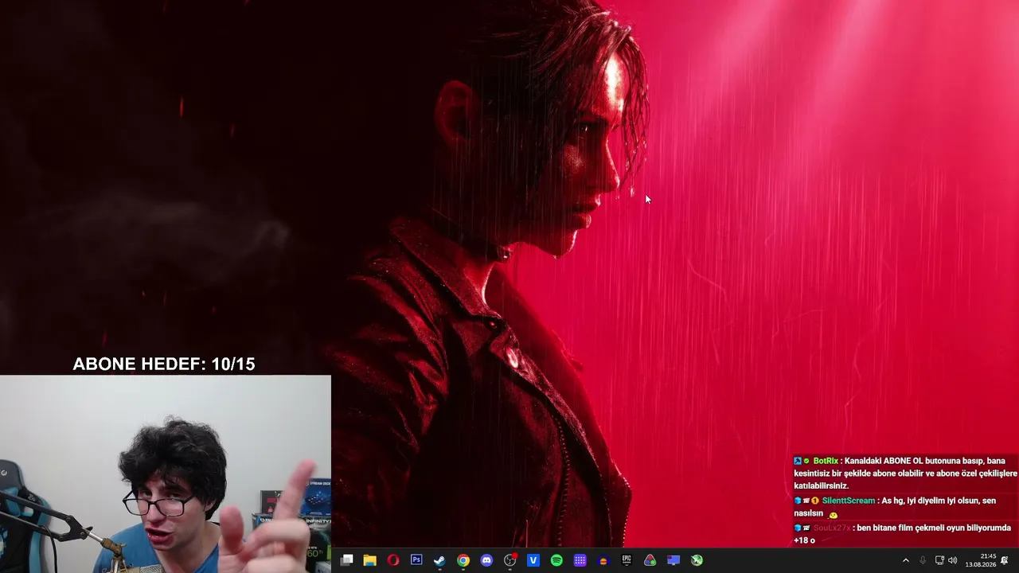Click the emoji after 'nasılsın' in chat
1019x573 pixels.
[833, 514]
